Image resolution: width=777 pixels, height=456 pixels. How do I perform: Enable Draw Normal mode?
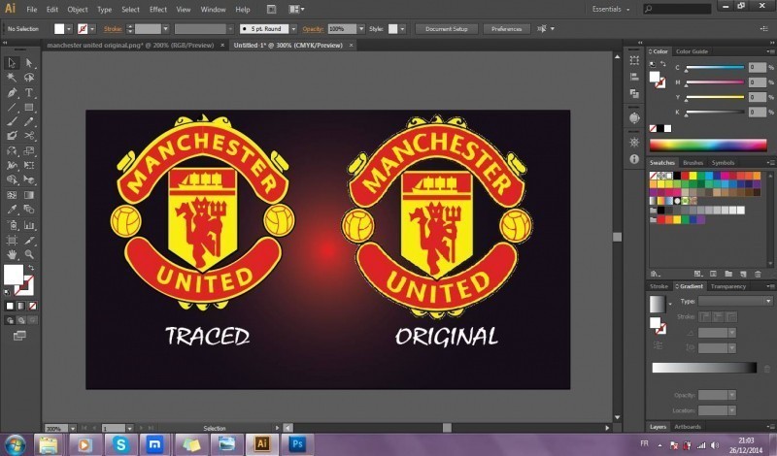(x=10, y=320)
